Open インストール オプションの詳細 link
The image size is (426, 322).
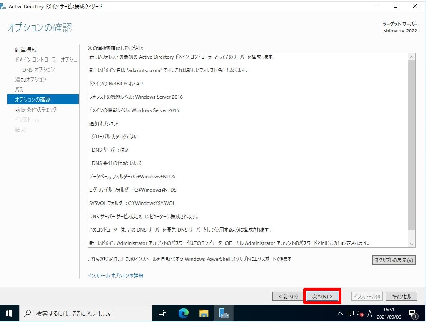(x=115, y=275)
